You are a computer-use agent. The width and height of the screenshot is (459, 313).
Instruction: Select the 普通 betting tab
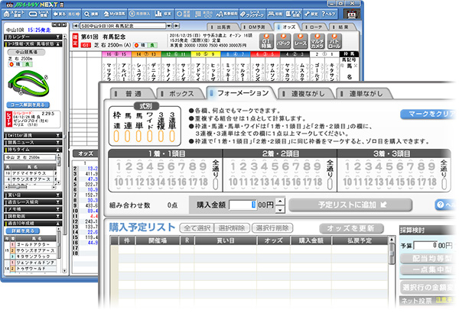[133, 94]
